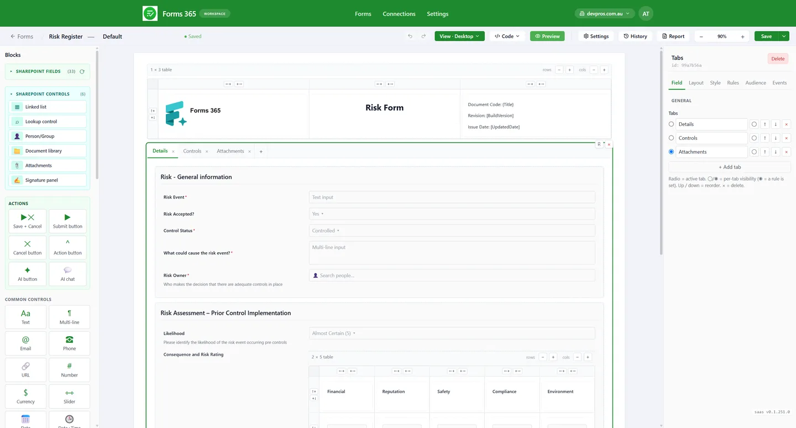Add an Email common control
Image resolution: width=796 pixels, height=428 pixels.
(x=25, y=343)
